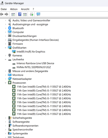Open the Datei menu
108x138 pixels.
(x=4, y=9)
